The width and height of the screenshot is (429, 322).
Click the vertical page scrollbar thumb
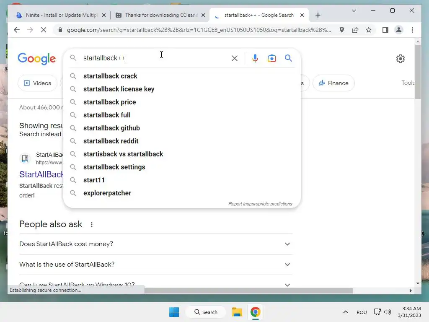coord(418,72)
